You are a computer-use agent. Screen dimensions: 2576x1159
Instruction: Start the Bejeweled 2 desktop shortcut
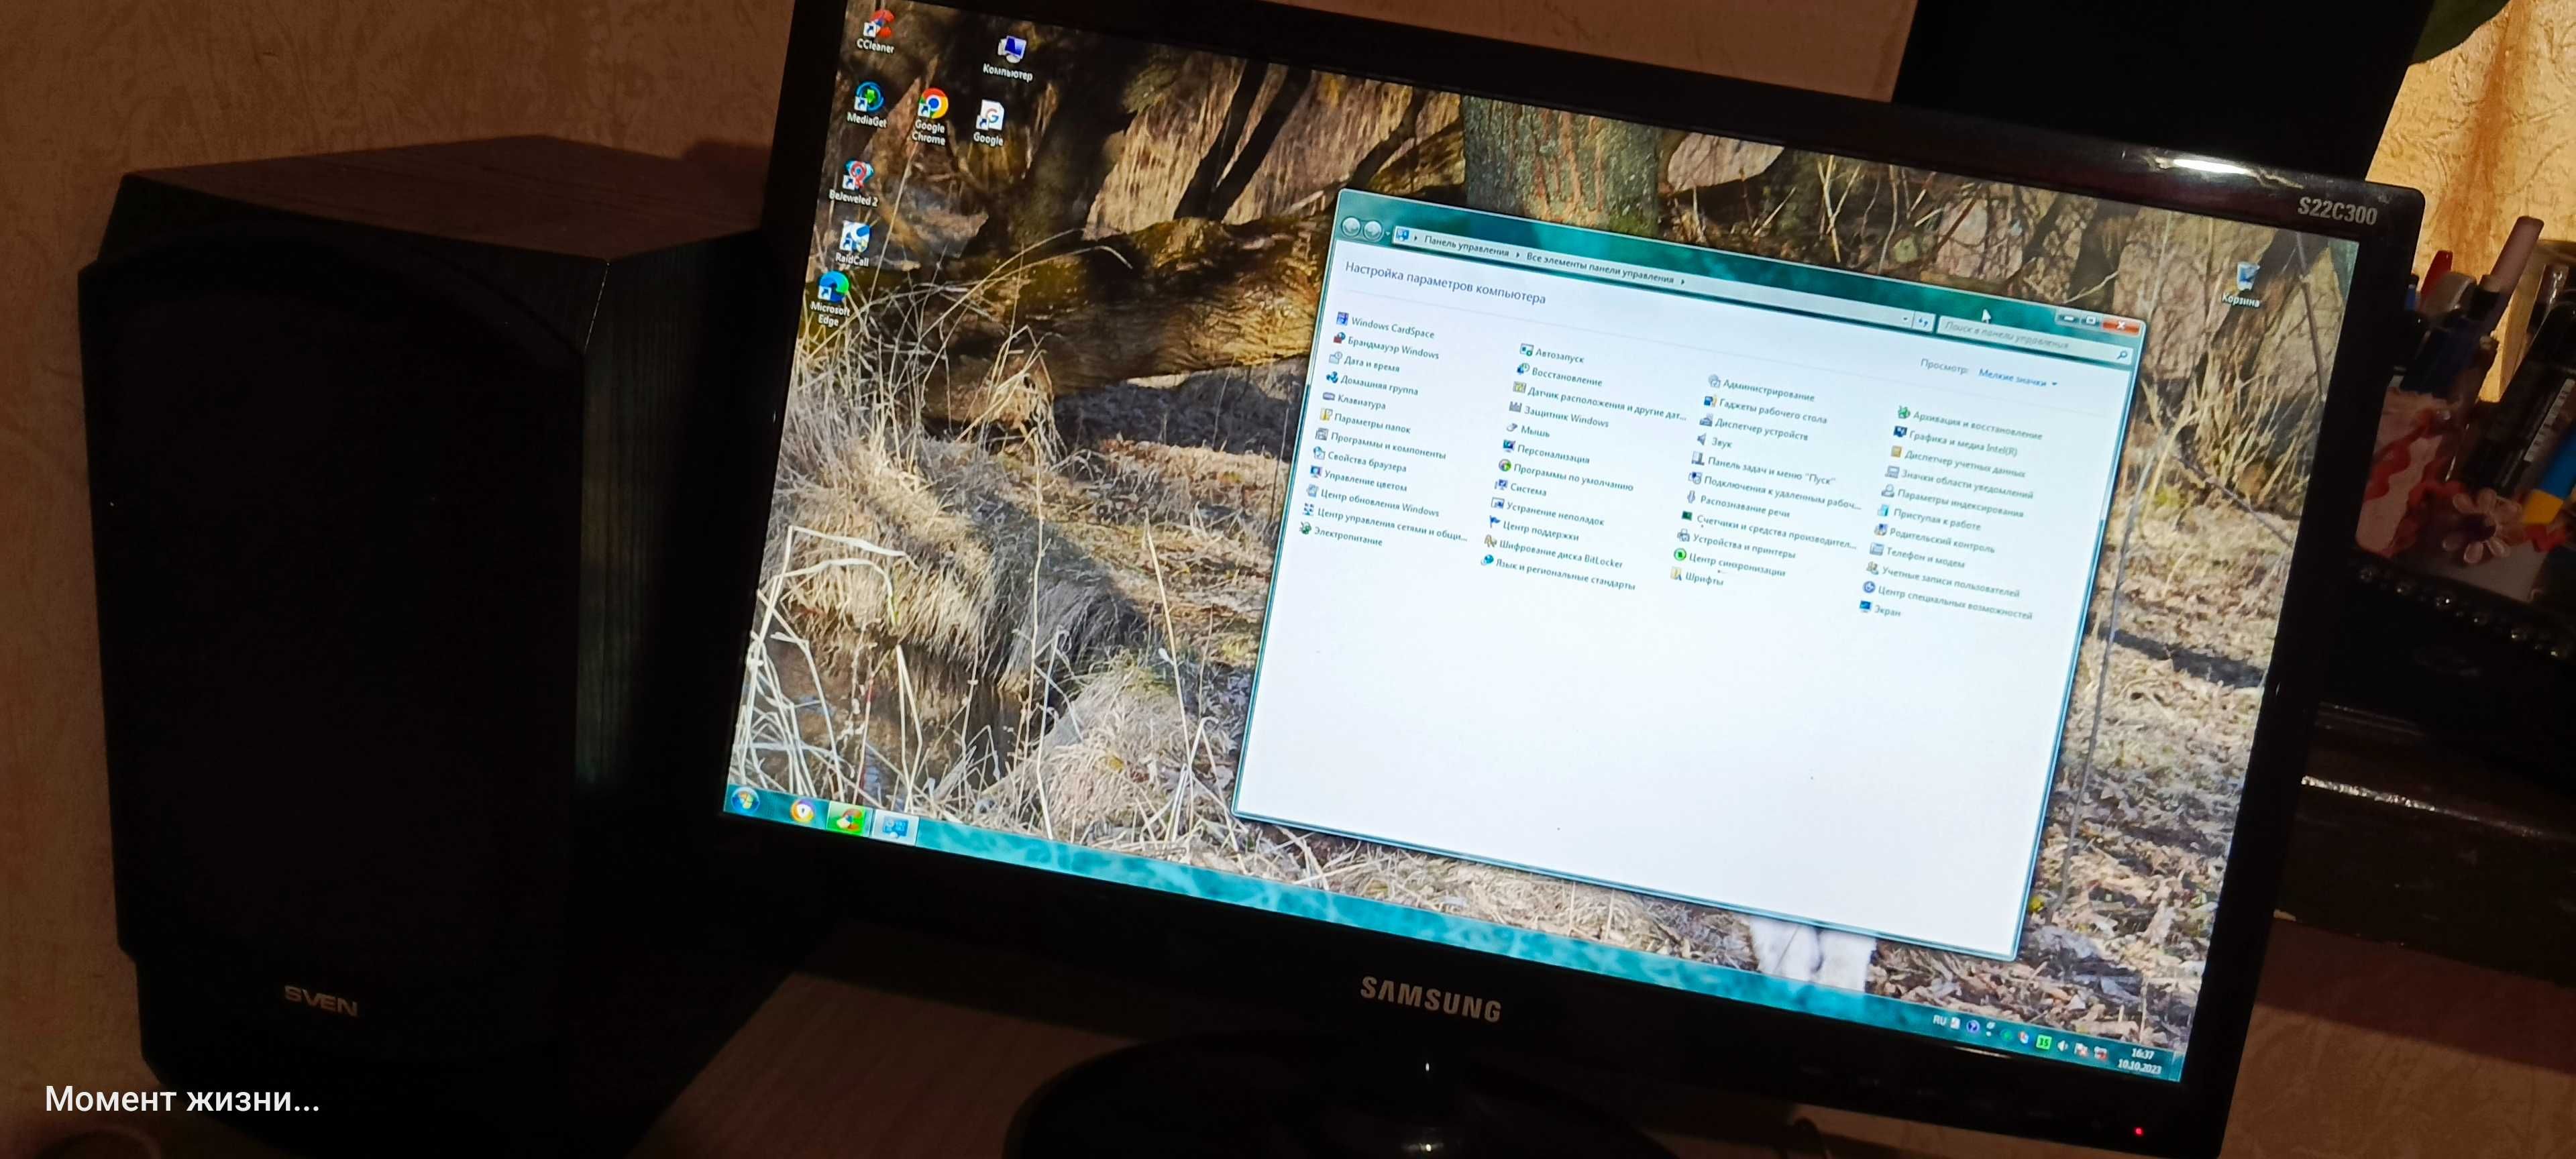(854, 184)
